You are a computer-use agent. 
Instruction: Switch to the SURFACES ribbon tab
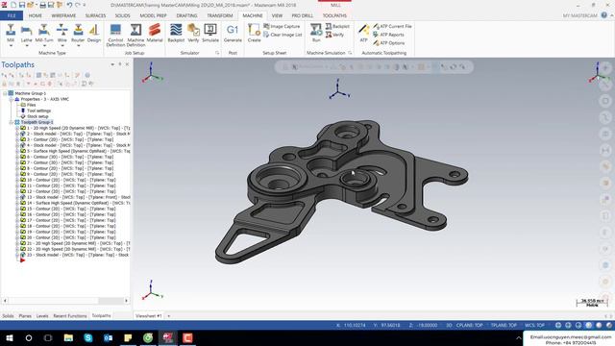click(95, 15)
